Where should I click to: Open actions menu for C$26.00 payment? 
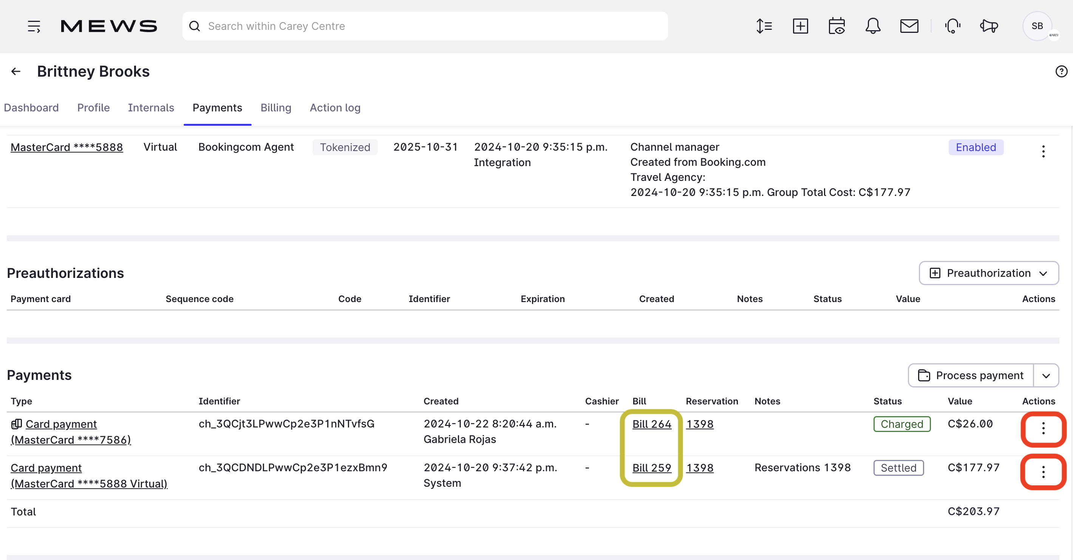point(1043,429)
